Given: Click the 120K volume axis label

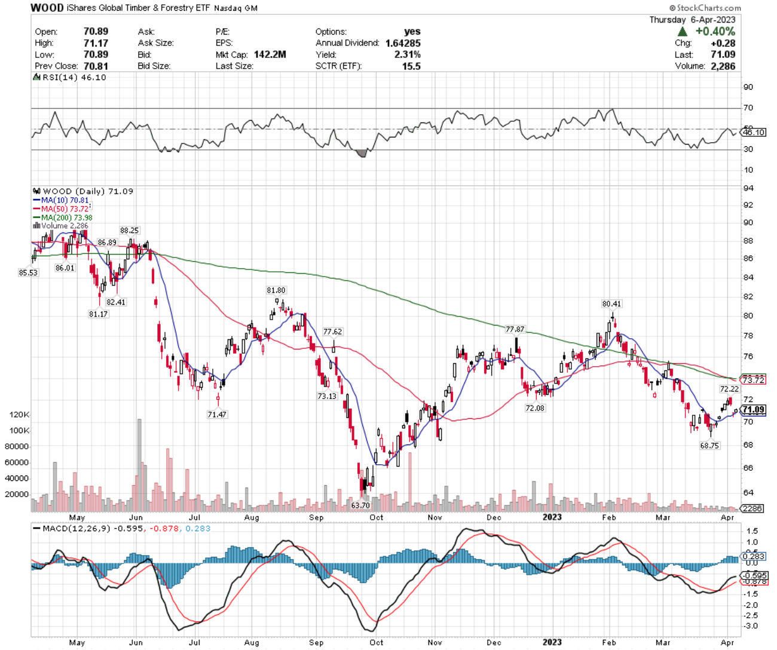Looking at the screenshot, I should [20, 415].
